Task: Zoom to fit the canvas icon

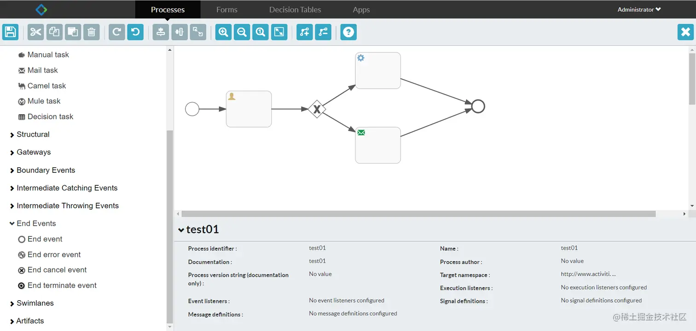Action: [x=279, y=32]
